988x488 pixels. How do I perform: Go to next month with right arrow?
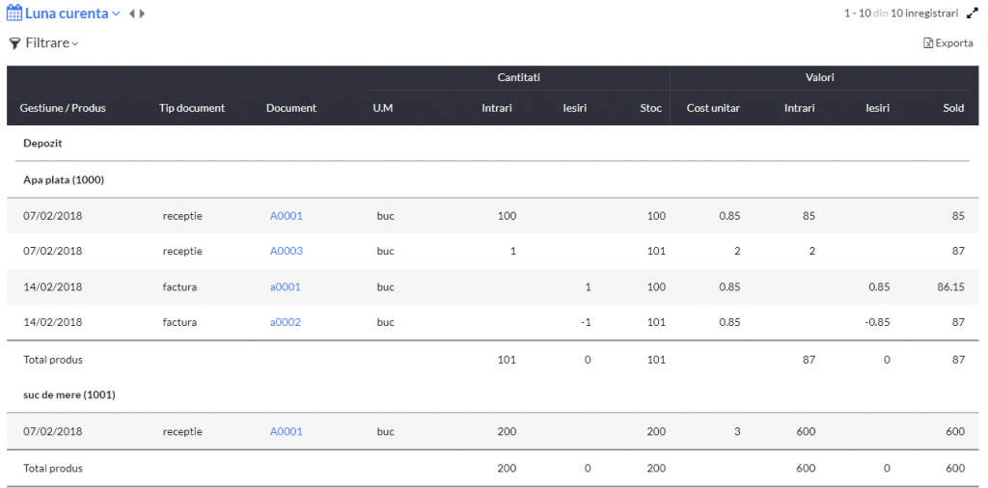[x=143, y=14]
